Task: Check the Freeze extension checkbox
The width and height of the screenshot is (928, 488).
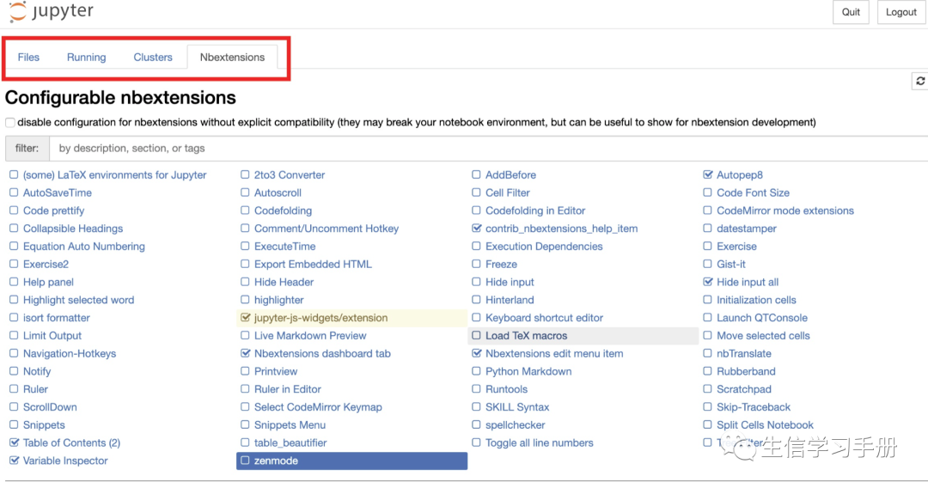Action: pos(476,264)
